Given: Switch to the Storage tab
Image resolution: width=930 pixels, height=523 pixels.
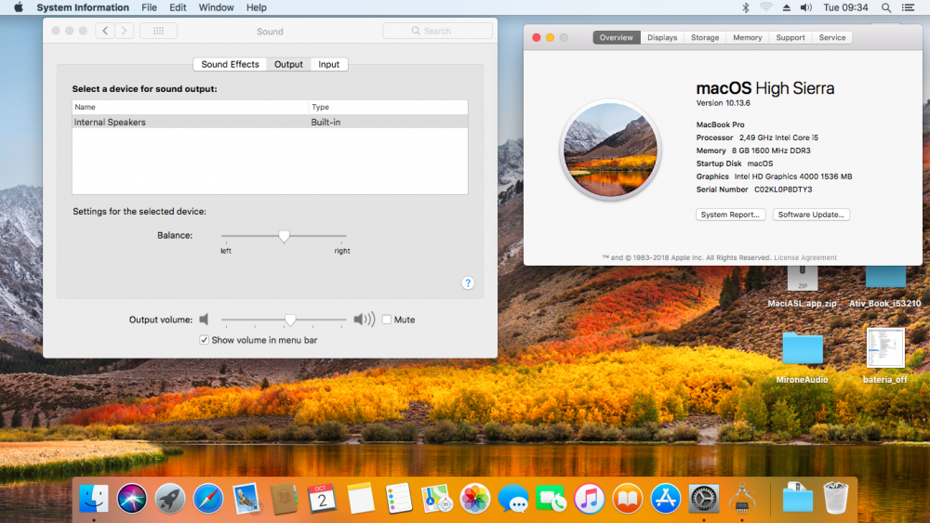Looking at the screenshot, I should (705, 37).
